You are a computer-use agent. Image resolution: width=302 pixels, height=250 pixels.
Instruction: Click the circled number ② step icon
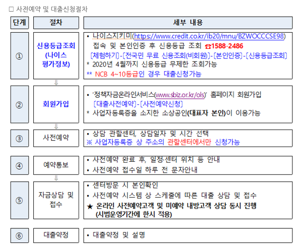tap(19, 105)
